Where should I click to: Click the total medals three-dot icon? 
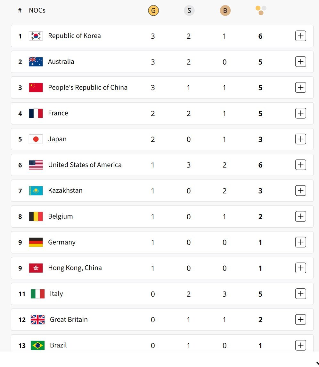click(x=261, y=11)
